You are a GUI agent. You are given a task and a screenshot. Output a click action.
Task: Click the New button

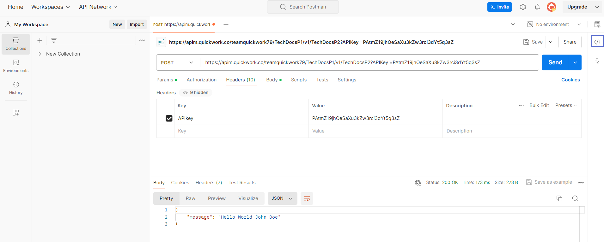click(x=117, y=24)
